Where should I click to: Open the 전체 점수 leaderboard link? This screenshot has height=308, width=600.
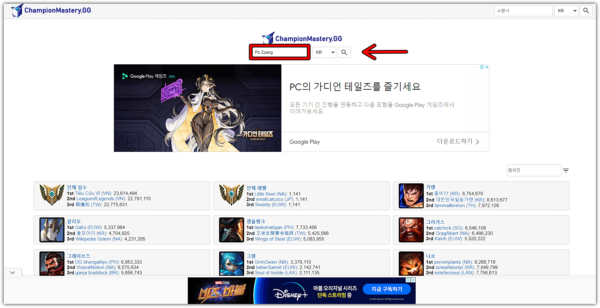(x=77, y=187)
